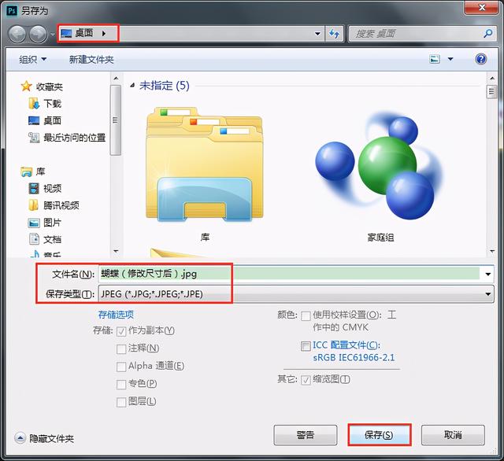Click the 收藏夹 star icon
The image size is (504, 461).
point(26,86)
